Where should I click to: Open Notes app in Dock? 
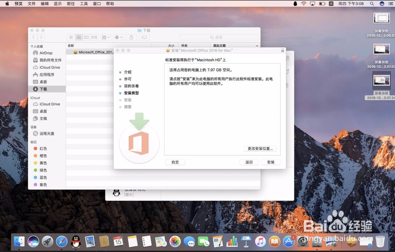pos(132,241)
